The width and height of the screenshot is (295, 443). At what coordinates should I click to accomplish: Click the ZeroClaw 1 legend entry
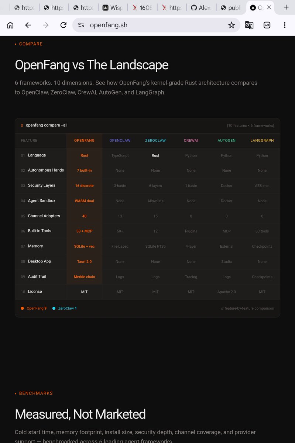pyautogui.click(x=65, y=308)
